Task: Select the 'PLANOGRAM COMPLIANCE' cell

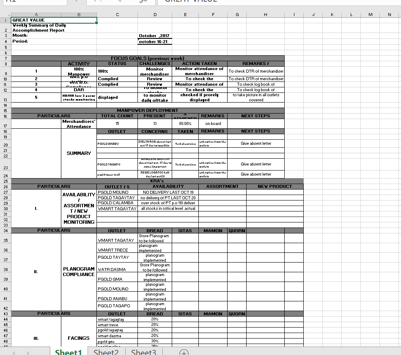Action: [x=79, y=272]
